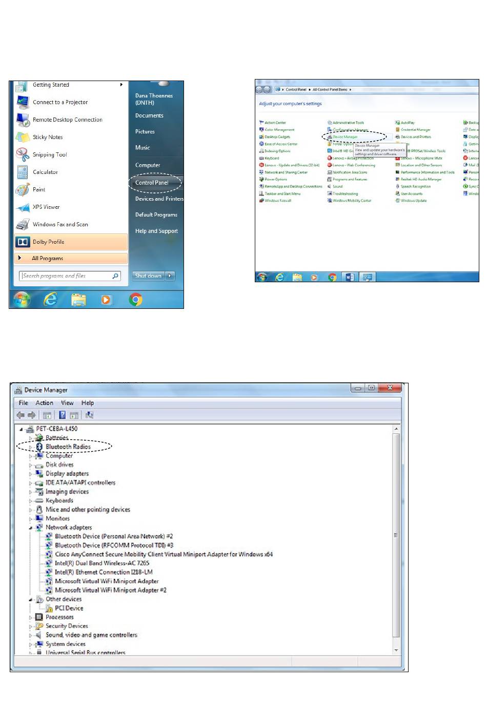Screen dimensions: 487x725
Task: Click the Control Panel taskbar button
Action: coord(368,277)
